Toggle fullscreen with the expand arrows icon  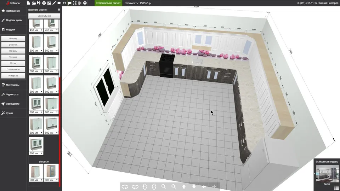tap(75, 3)
